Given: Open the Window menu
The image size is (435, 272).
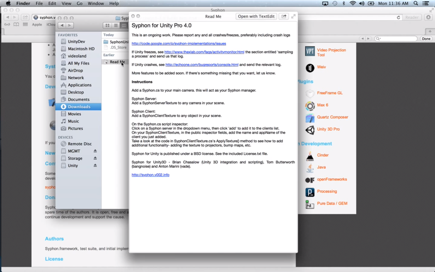Looking at the screenshot, I should tap(96, 3).
